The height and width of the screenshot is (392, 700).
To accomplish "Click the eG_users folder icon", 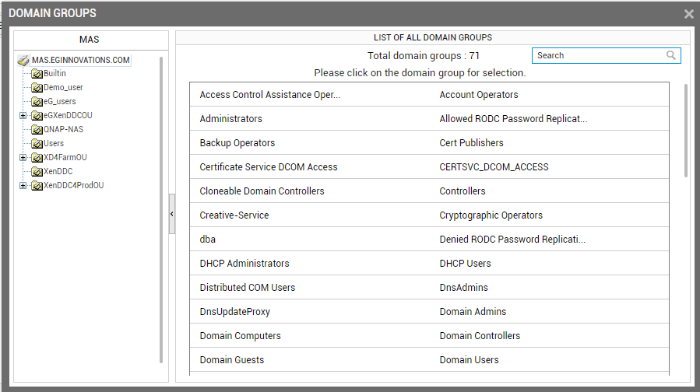I will (x=37, y=102).
